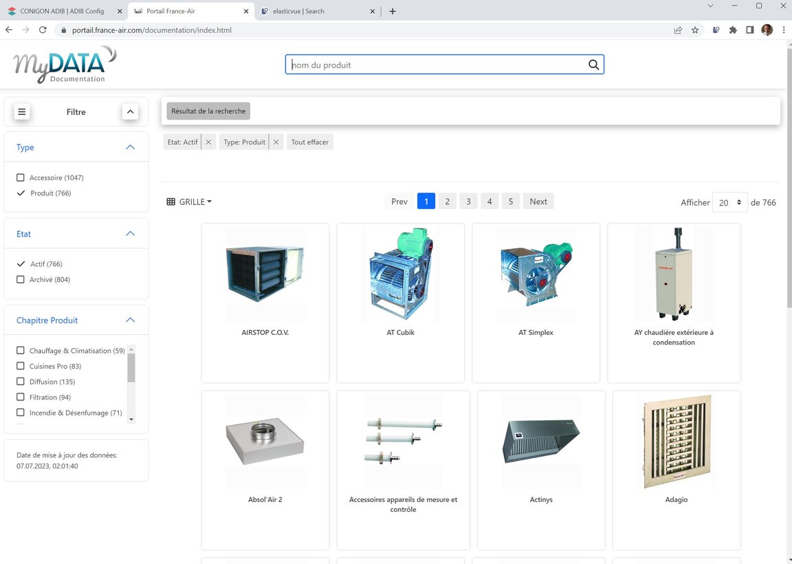Uncheck the Produit (766) filter
792x564 pixels.
21,193
